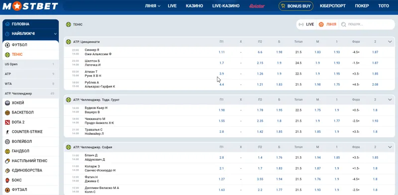Select the hockey puck icon in sidebar
398x195 pixels.
click(7, 103)
